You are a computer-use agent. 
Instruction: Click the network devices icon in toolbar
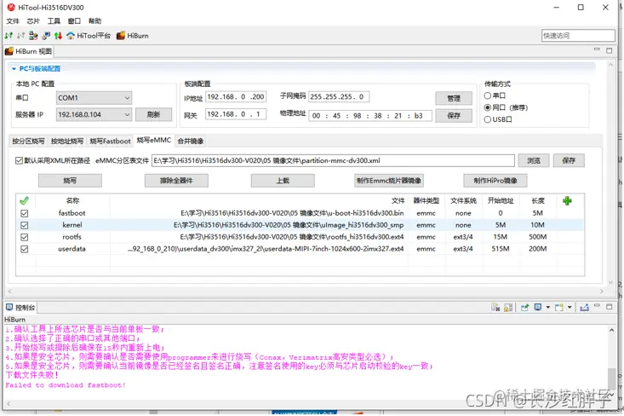(33, 36)
